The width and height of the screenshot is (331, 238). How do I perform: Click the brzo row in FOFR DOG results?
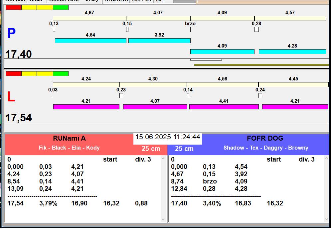[x=210, y=181]
